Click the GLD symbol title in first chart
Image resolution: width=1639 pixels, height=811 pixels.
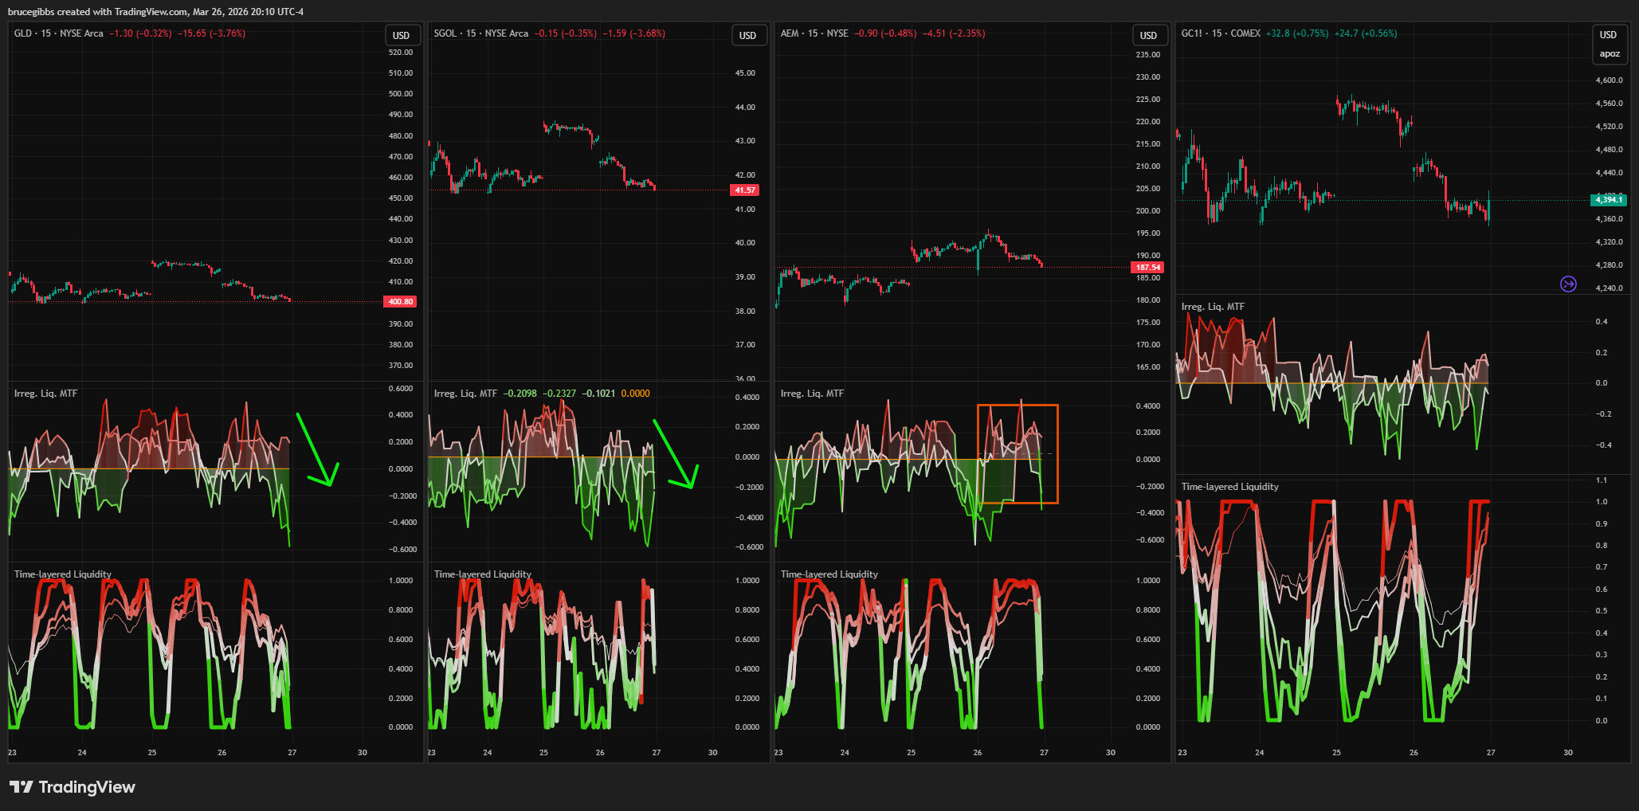[23, 33]
